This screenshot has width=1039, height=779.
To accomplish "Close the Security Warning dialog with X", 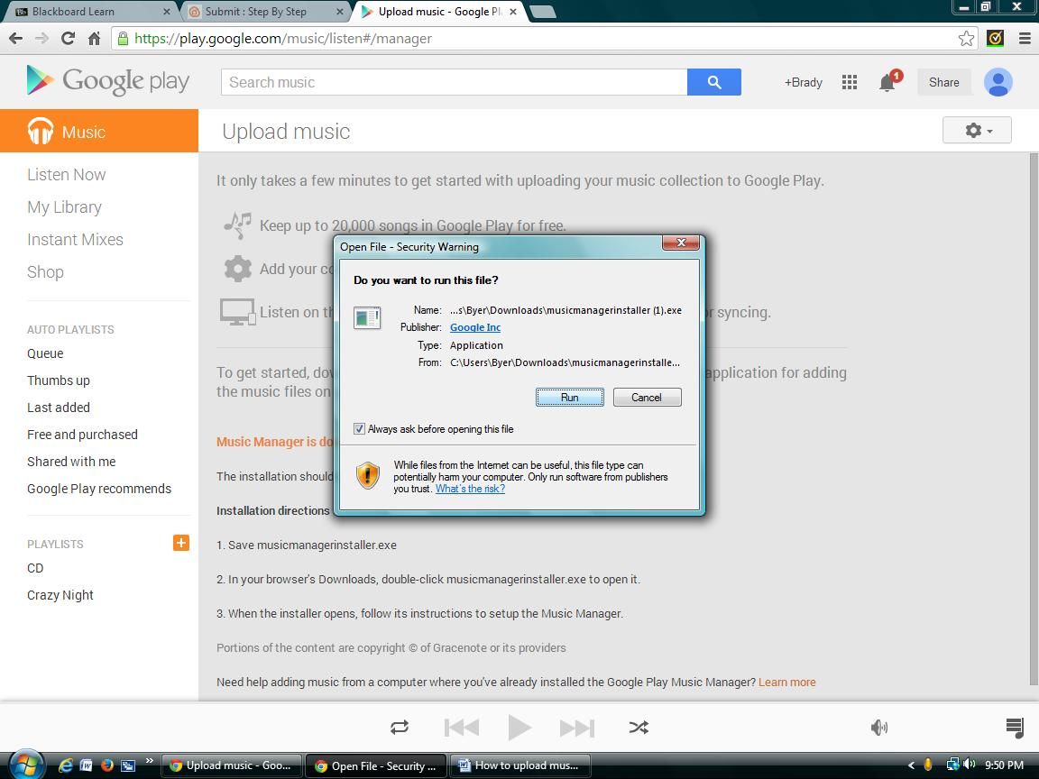I will (x=681, y=243).
